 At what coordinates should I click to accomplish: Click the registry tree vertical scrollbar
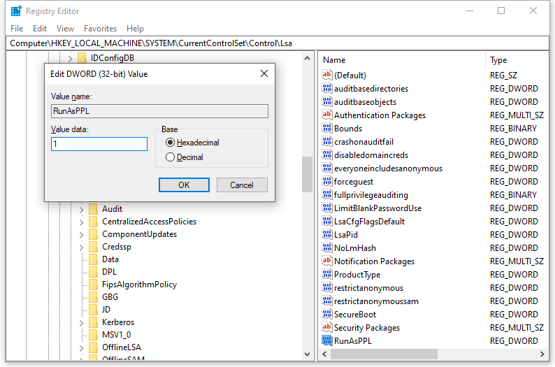point(307,173)
